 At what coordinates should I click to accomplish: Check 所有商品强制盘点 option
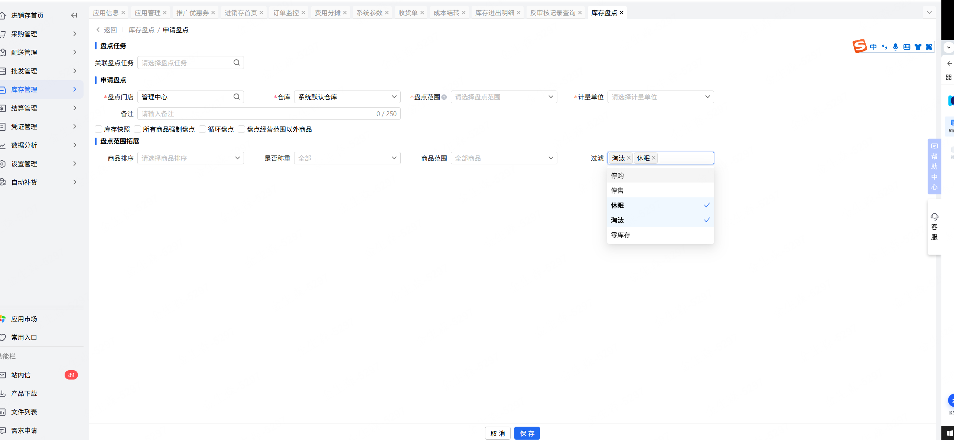(137, 129)
